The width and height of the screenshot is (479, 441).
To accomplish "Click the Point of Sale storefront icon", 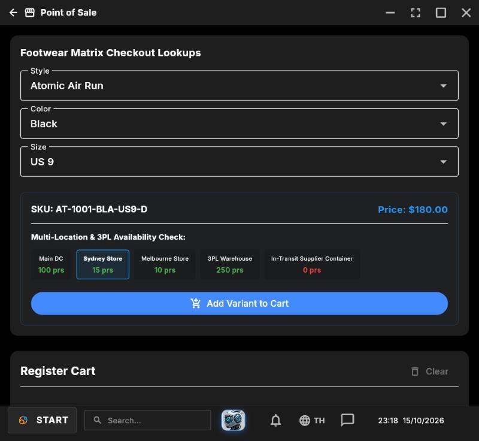I will (x=29, y=13).
